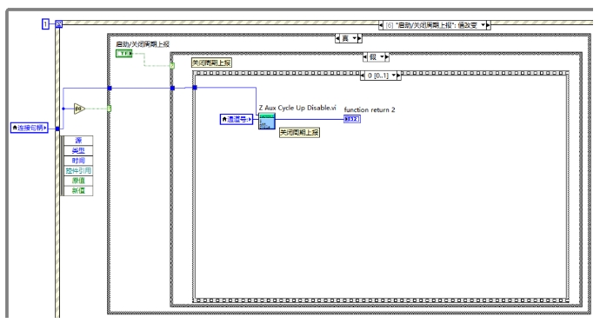Select the 新值 event data node item
The width and height of the screenshot is (600, 323).
click(x=78, y=190)
